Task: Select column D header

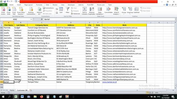Action: (x=71, y=23)
